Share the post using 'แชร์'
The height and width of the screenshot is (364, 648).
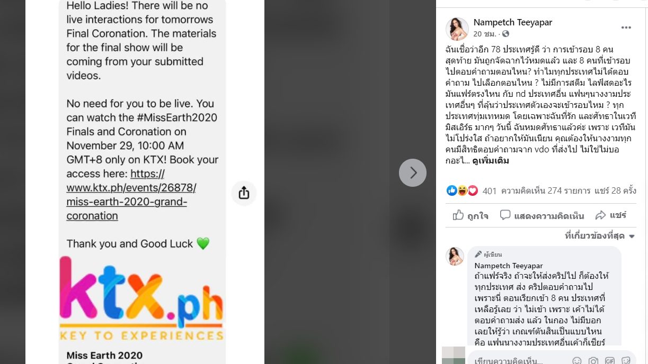(x=611, y=215)
